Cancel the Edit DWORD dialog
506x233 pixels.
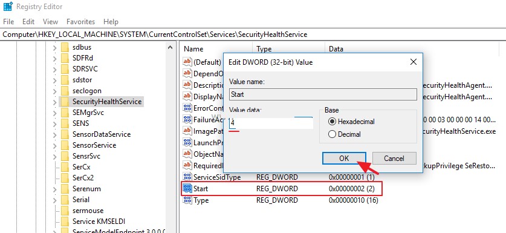[x=394, y=159]
